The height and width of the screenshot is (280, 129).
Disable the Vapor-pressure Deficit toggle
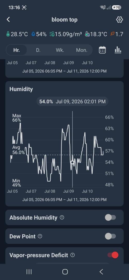click(x=113, y=255)
